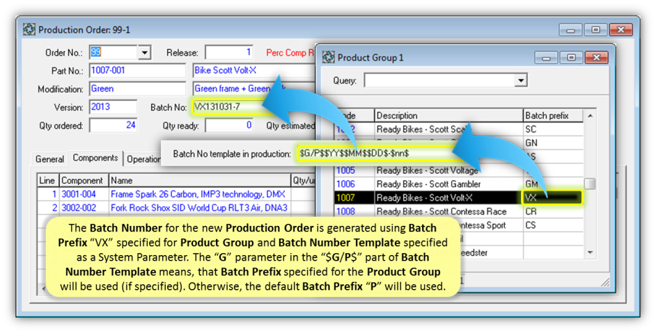
Task: Click the GN batch prefix cell
Action: coord(553,143)
